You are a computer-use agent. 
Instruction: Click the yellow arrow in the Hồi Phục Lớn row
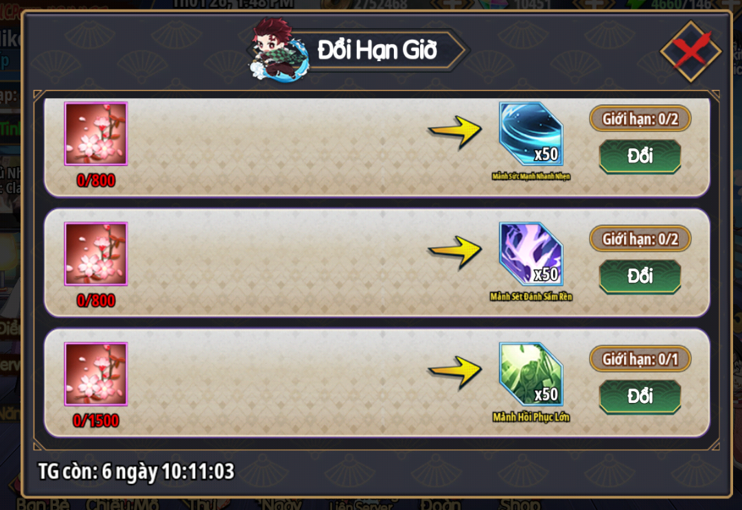tap(455, 373)
